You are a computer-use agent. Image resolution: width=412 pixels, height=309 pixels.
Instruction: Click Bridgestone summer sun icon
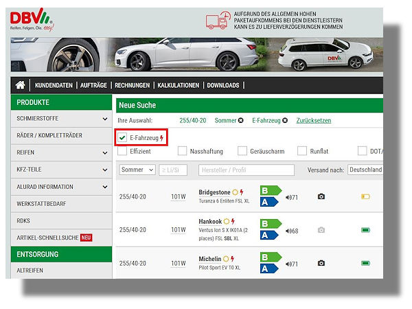click(x=235, y=192)
